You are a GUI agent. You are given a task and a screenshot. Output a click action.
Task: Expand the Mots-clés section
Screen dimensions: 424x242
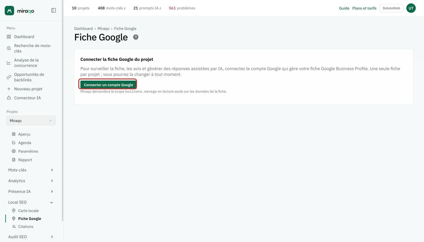(x=31, y=170)
